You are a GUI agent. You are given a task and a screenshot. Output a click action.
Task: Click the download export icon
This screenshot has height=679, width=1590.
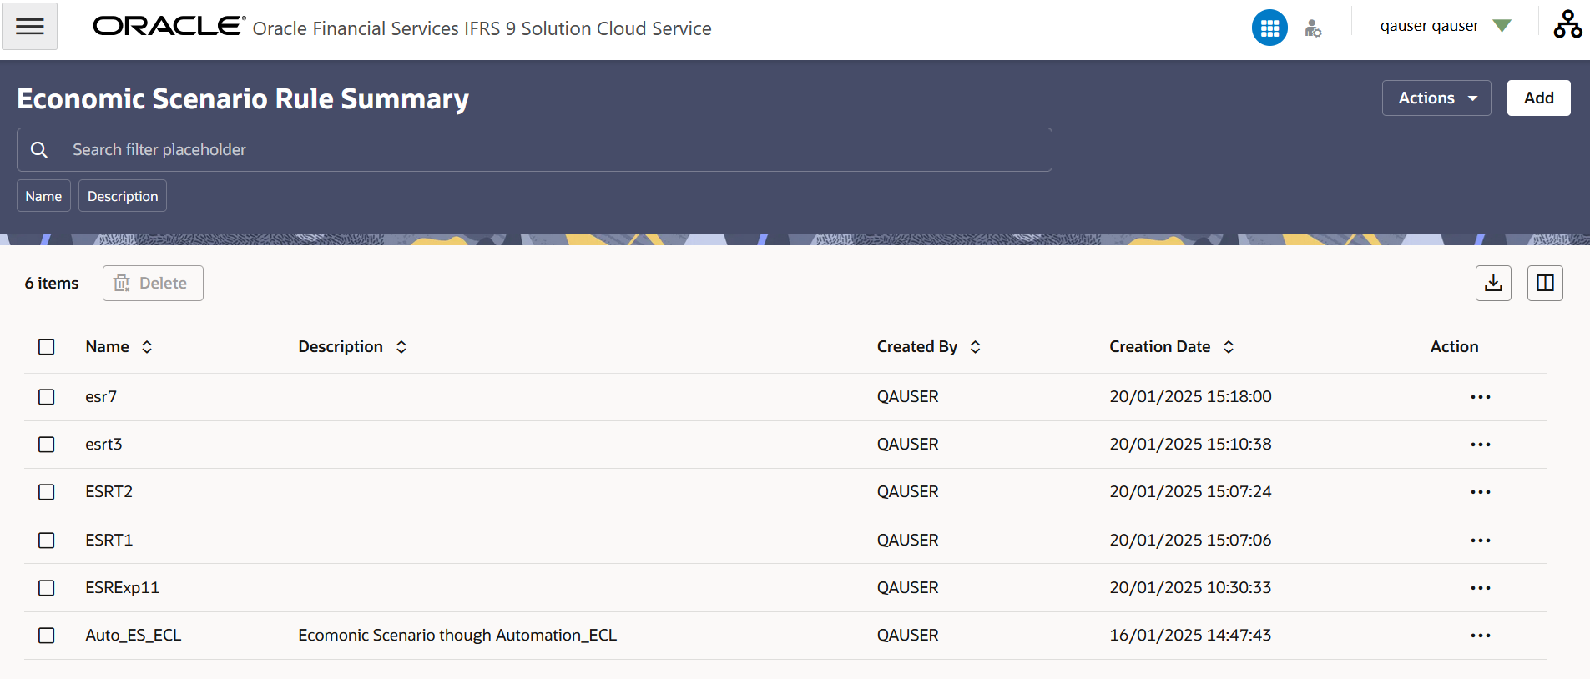point(1493,283)
